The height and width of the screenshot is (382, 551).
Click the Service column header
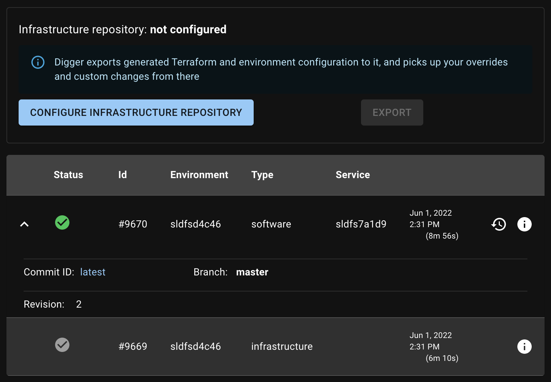click(x=353, y=175)
